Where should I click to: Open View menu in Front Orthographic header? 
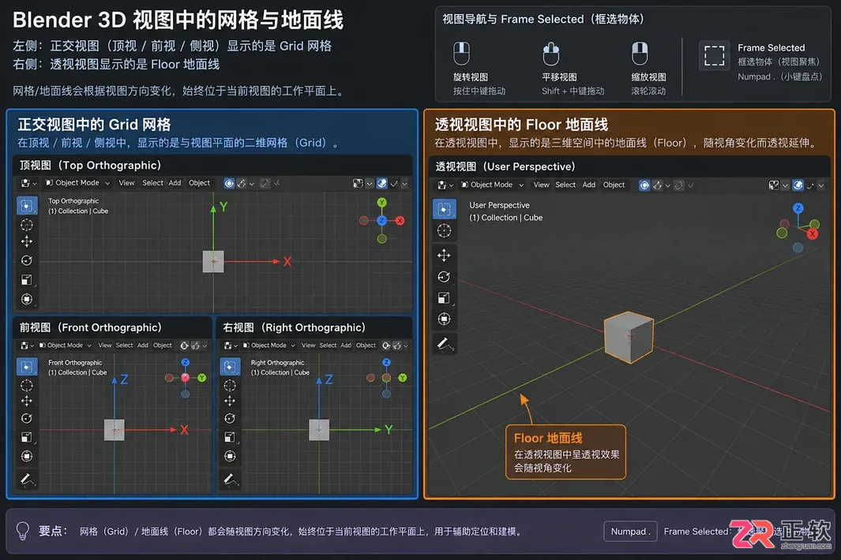pyautogui.click(x=105, y=345)
